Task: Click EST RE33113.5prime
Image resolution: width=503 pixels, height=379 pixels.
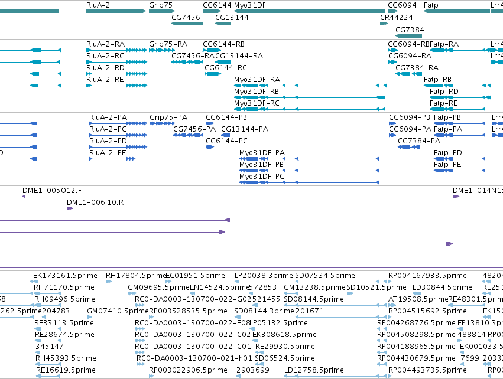Action: coord(47,329)
